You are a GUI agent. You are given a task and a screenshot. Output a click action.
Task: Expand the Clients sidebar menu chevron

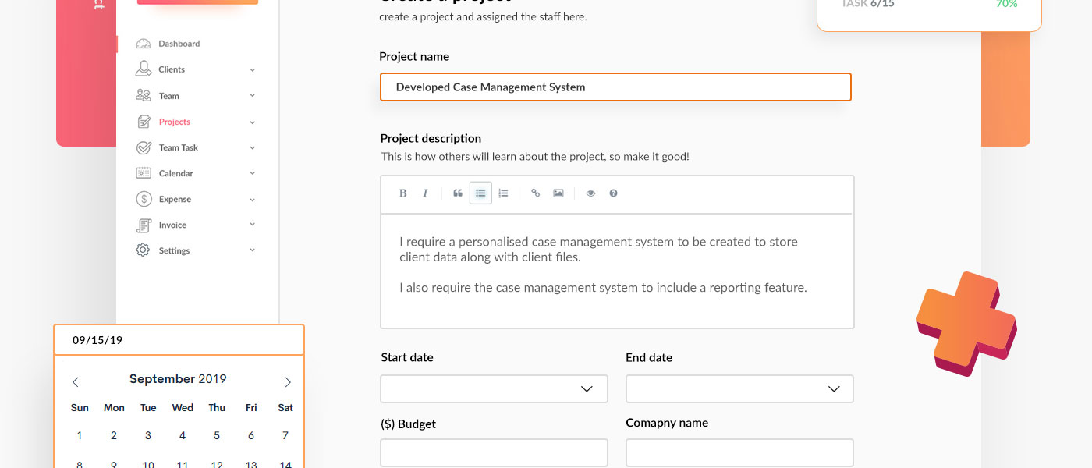(252, 70)
